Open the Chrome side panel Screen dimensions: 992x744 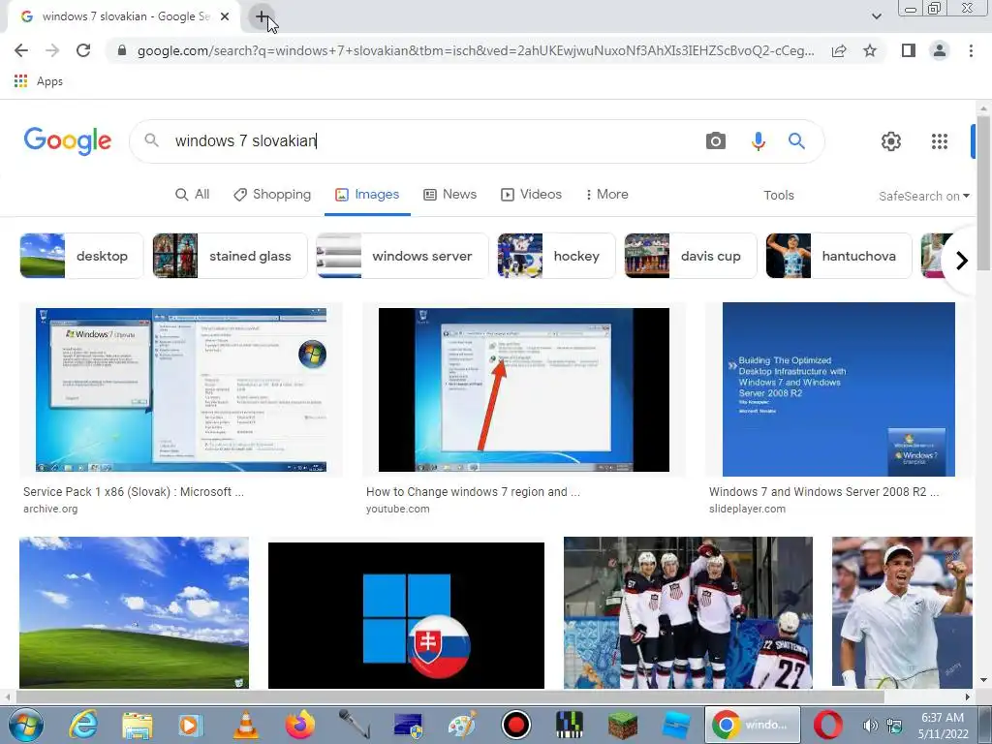coord(909,50)
